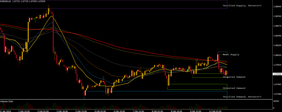This screenshot has height=112, width=282.
Task: Select the 31 Jan 2024 date marker
Action: point(6,111)
